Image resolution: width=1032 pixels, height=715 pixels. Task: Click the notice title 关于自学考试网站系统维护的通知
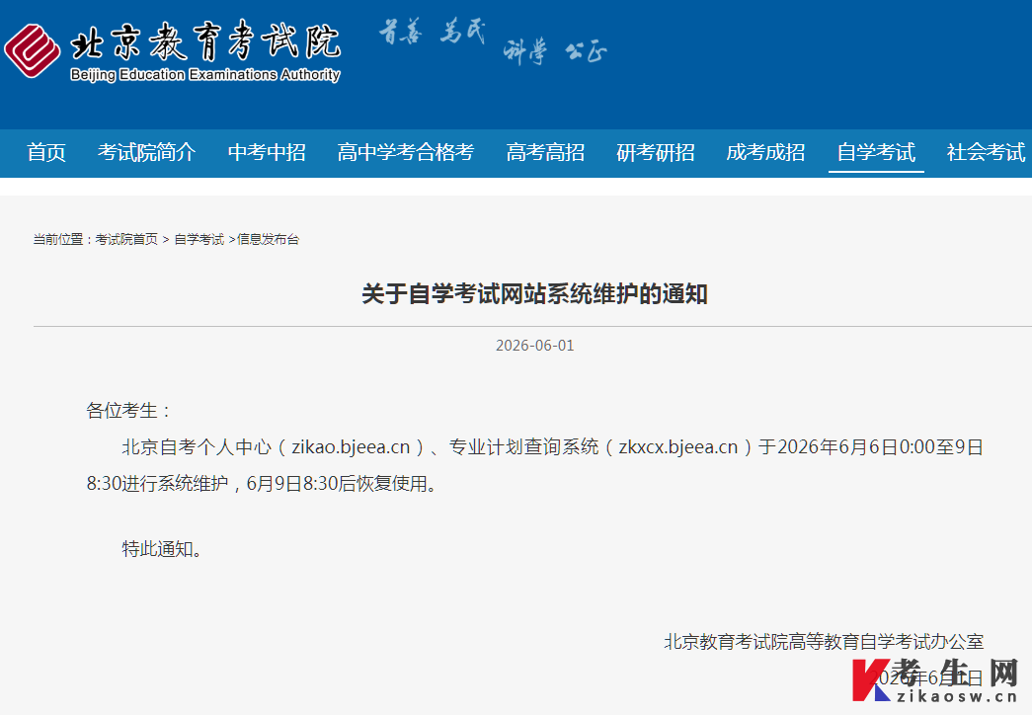pyautogui.click(x=534, y=293)
